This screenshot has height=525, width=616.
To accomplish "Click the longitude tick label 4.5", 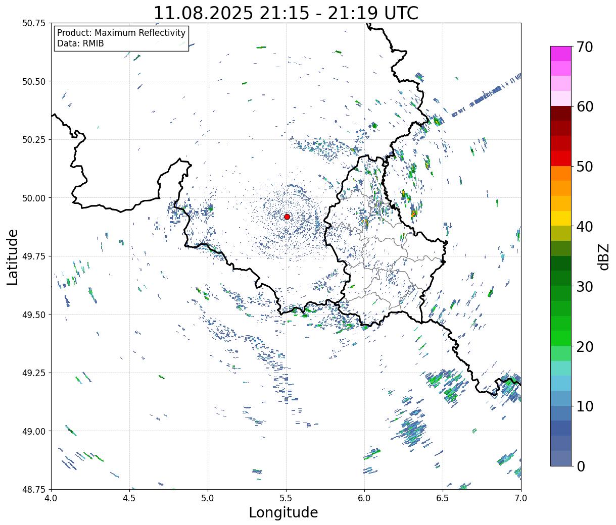I will pyautogui.click(x=129, y=498).
